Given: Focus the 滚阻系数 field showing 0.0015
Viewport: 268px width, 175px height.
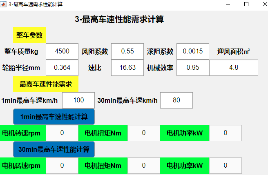Looking at the screenshot, I should coord(193,51).
